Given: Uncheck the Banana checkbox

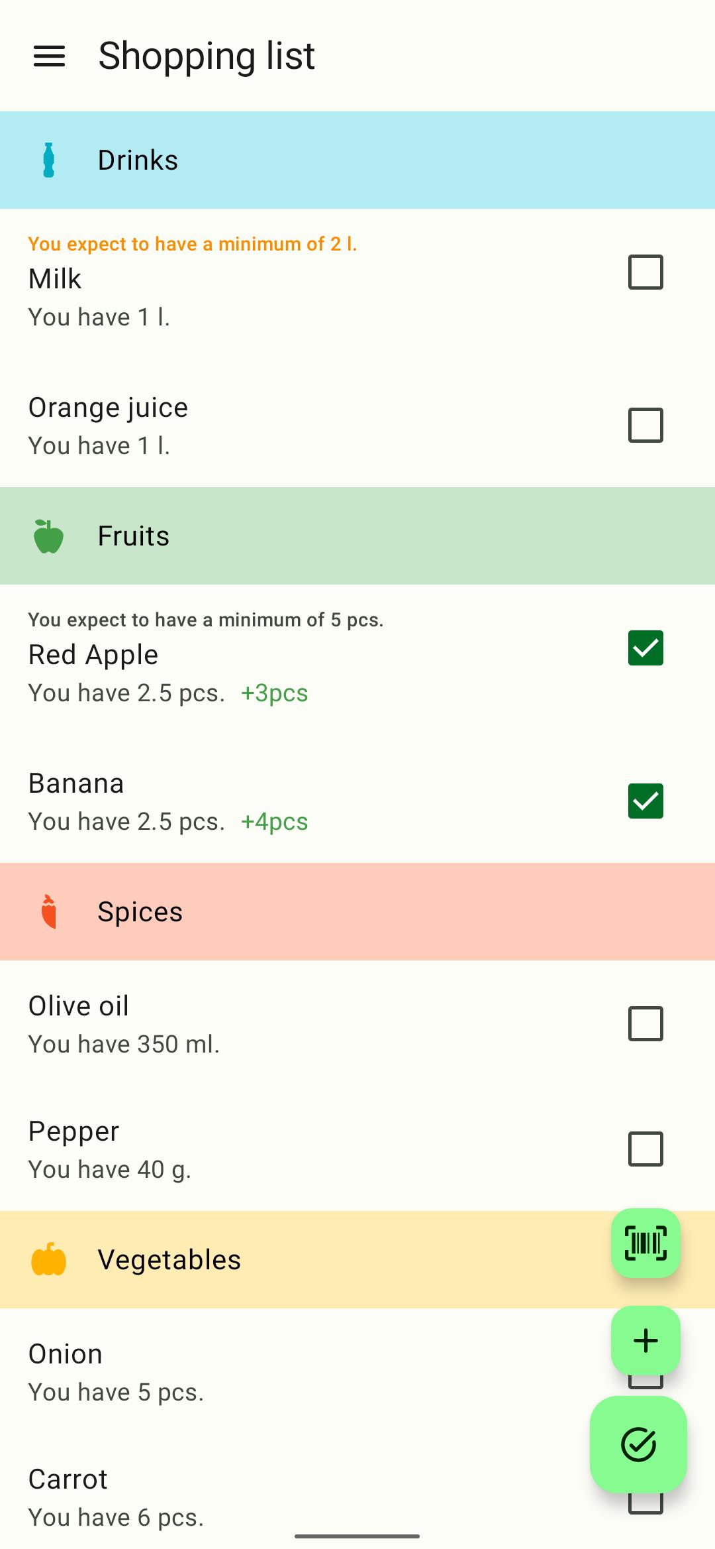Looking at the screenshot, I should pos(645,801).
